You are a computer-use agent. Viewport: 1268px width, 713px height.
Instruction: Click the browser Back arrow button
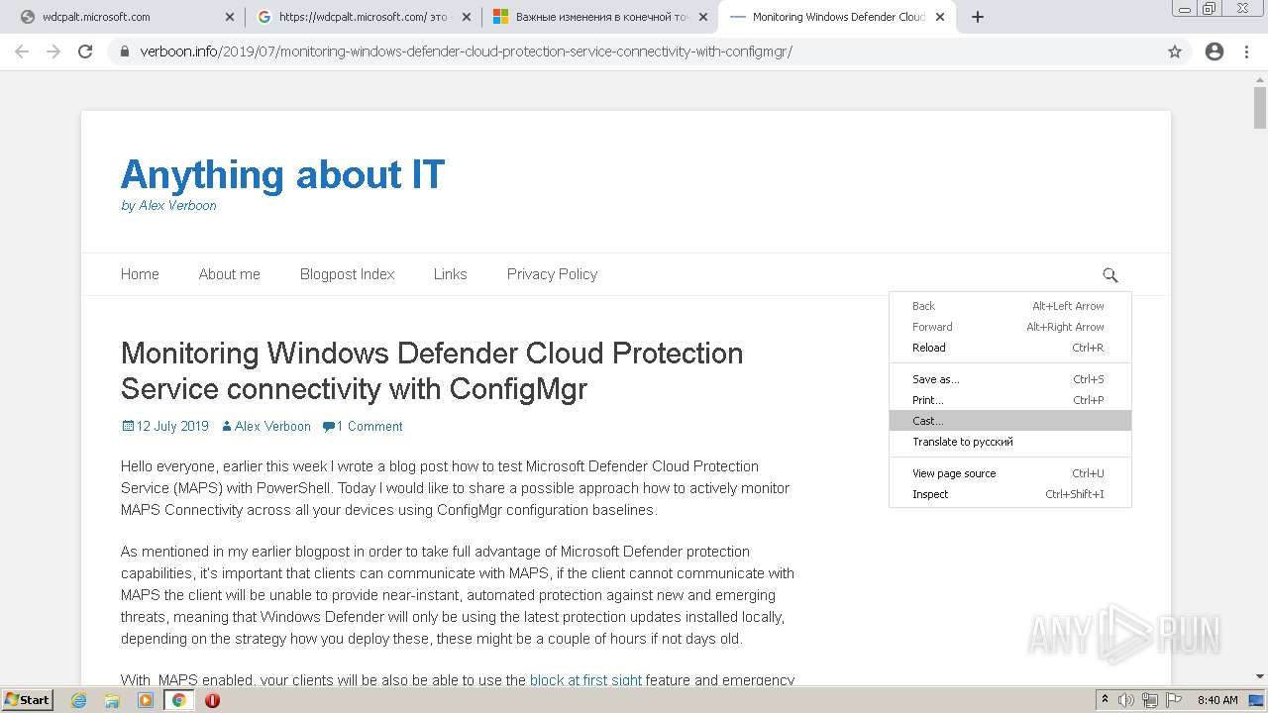tap(22, 51)
